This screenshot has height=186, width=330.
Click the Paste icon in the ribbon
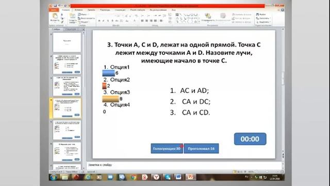(55, 16)
